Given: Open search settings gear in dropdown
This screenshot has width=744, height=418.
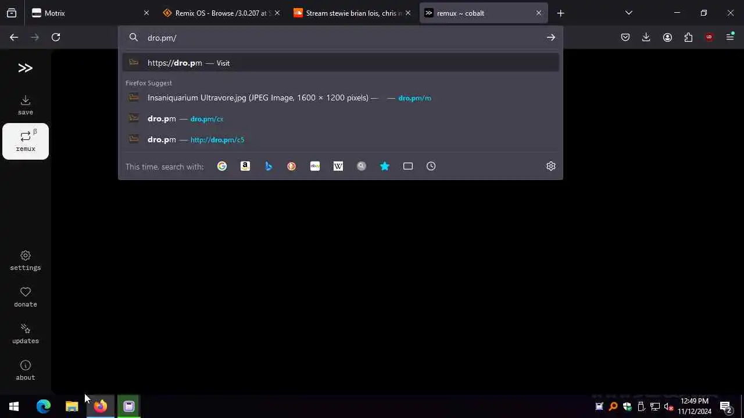Looking at the screenshot, I should click(551, 166).
